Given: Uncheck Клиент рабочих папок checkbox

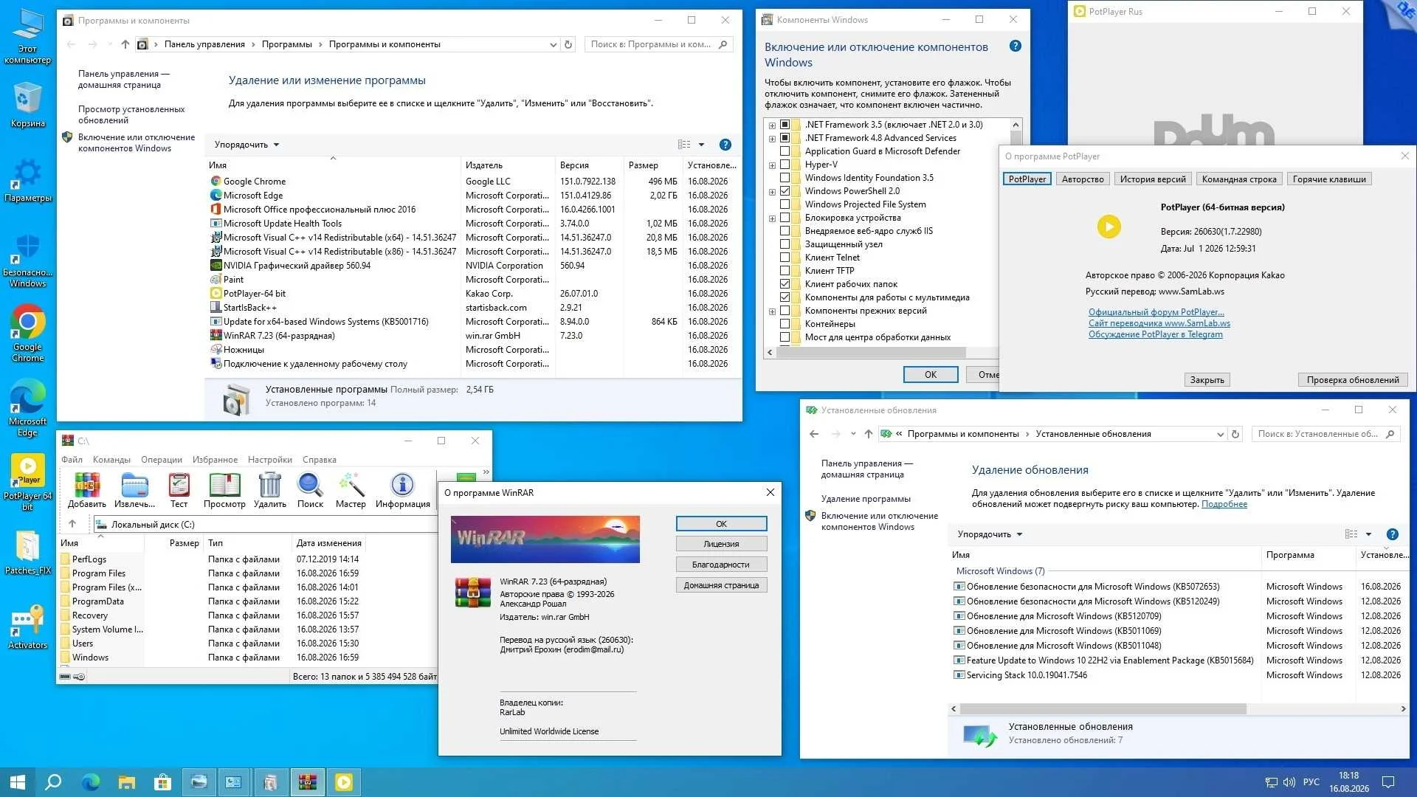Looking at the screenshot, I should (785, 284).
